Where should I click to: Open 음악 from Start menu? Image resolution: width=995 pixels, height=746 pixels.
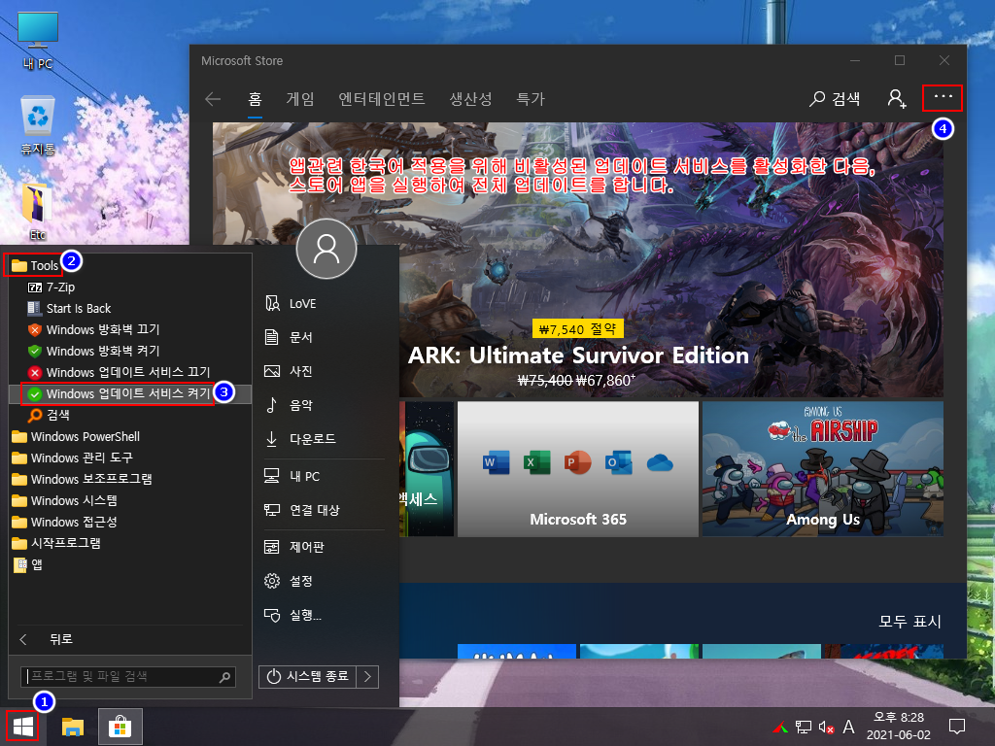click(289, 405)
